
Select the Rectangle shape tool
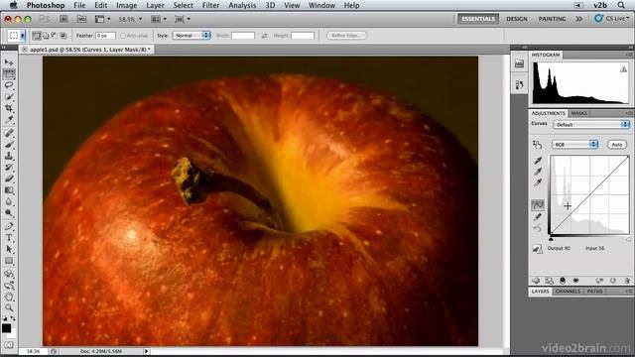pyautogui.click(x=9, y=260)
